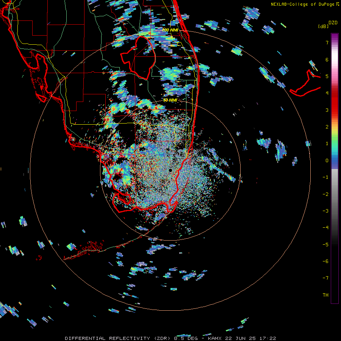The image size is (341, 341).
Task: Click the color scale value 7
Action: (327, 42)
